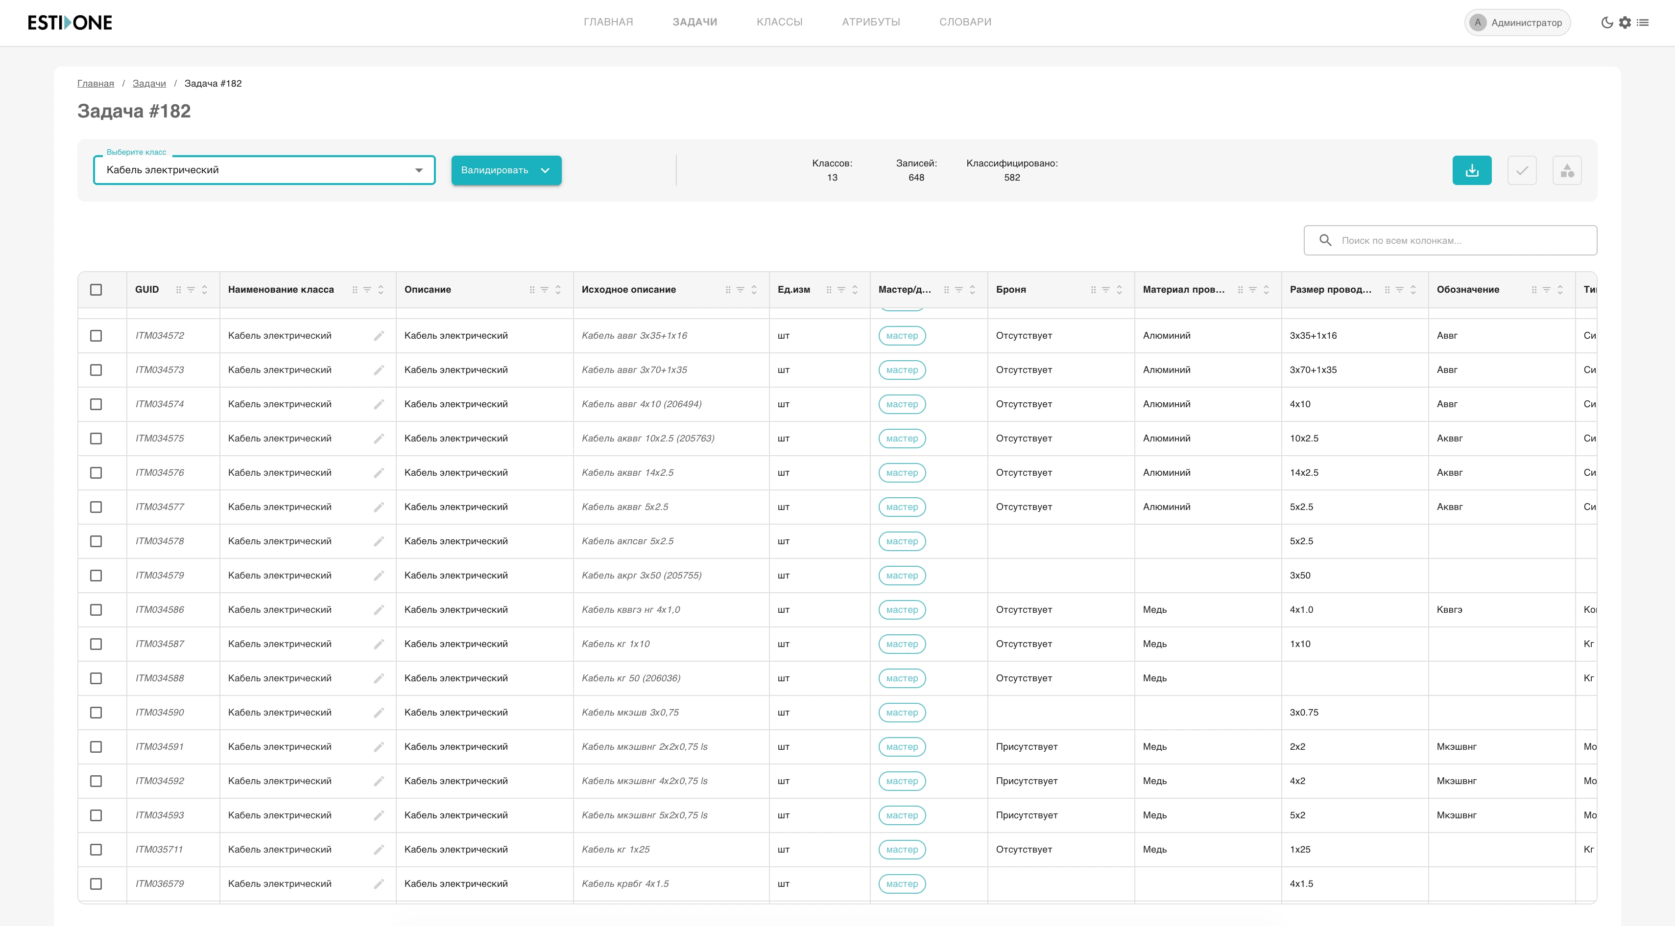Image resolution: width=1675 pixels, height=926 pixels.
Task: Select checkbox for row ITM034575
Action: 96,439
